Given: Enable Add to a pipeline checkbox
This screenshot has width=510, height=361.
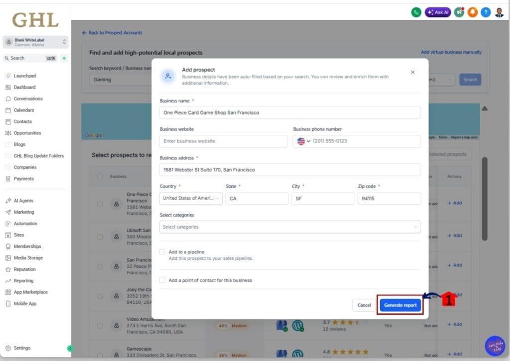Looking at the screenshot, I should 162,252.
